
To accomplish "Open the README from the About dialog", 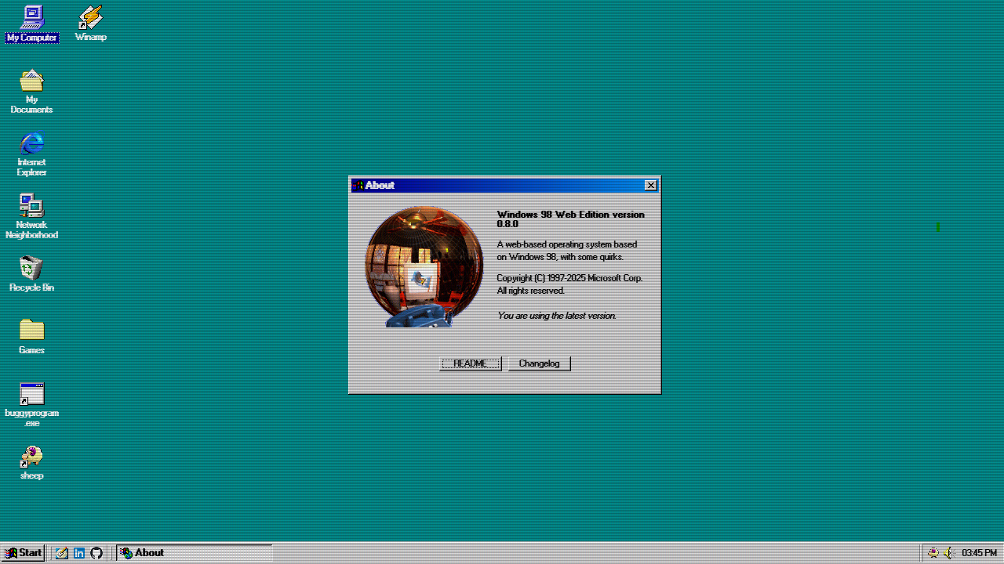I will click(470, 363).
